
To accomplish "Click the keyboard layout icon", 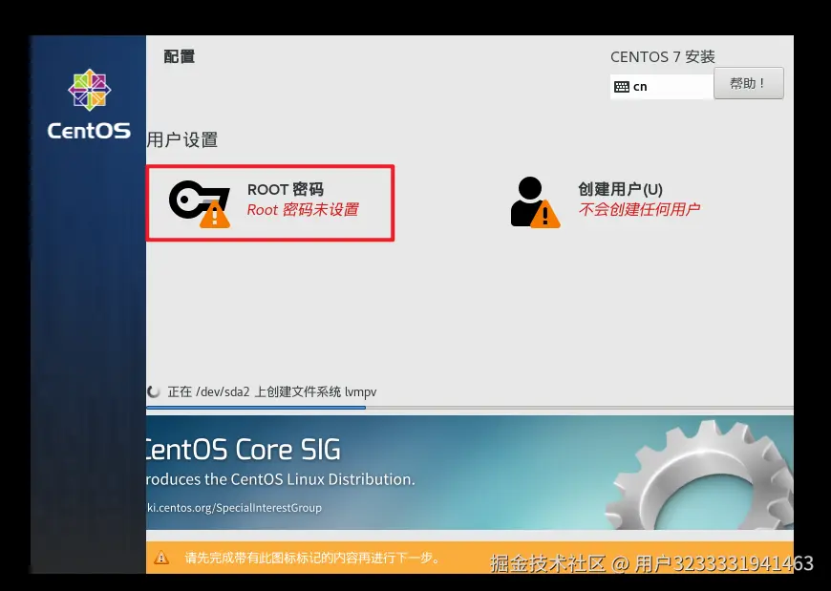I will (622, 87).
